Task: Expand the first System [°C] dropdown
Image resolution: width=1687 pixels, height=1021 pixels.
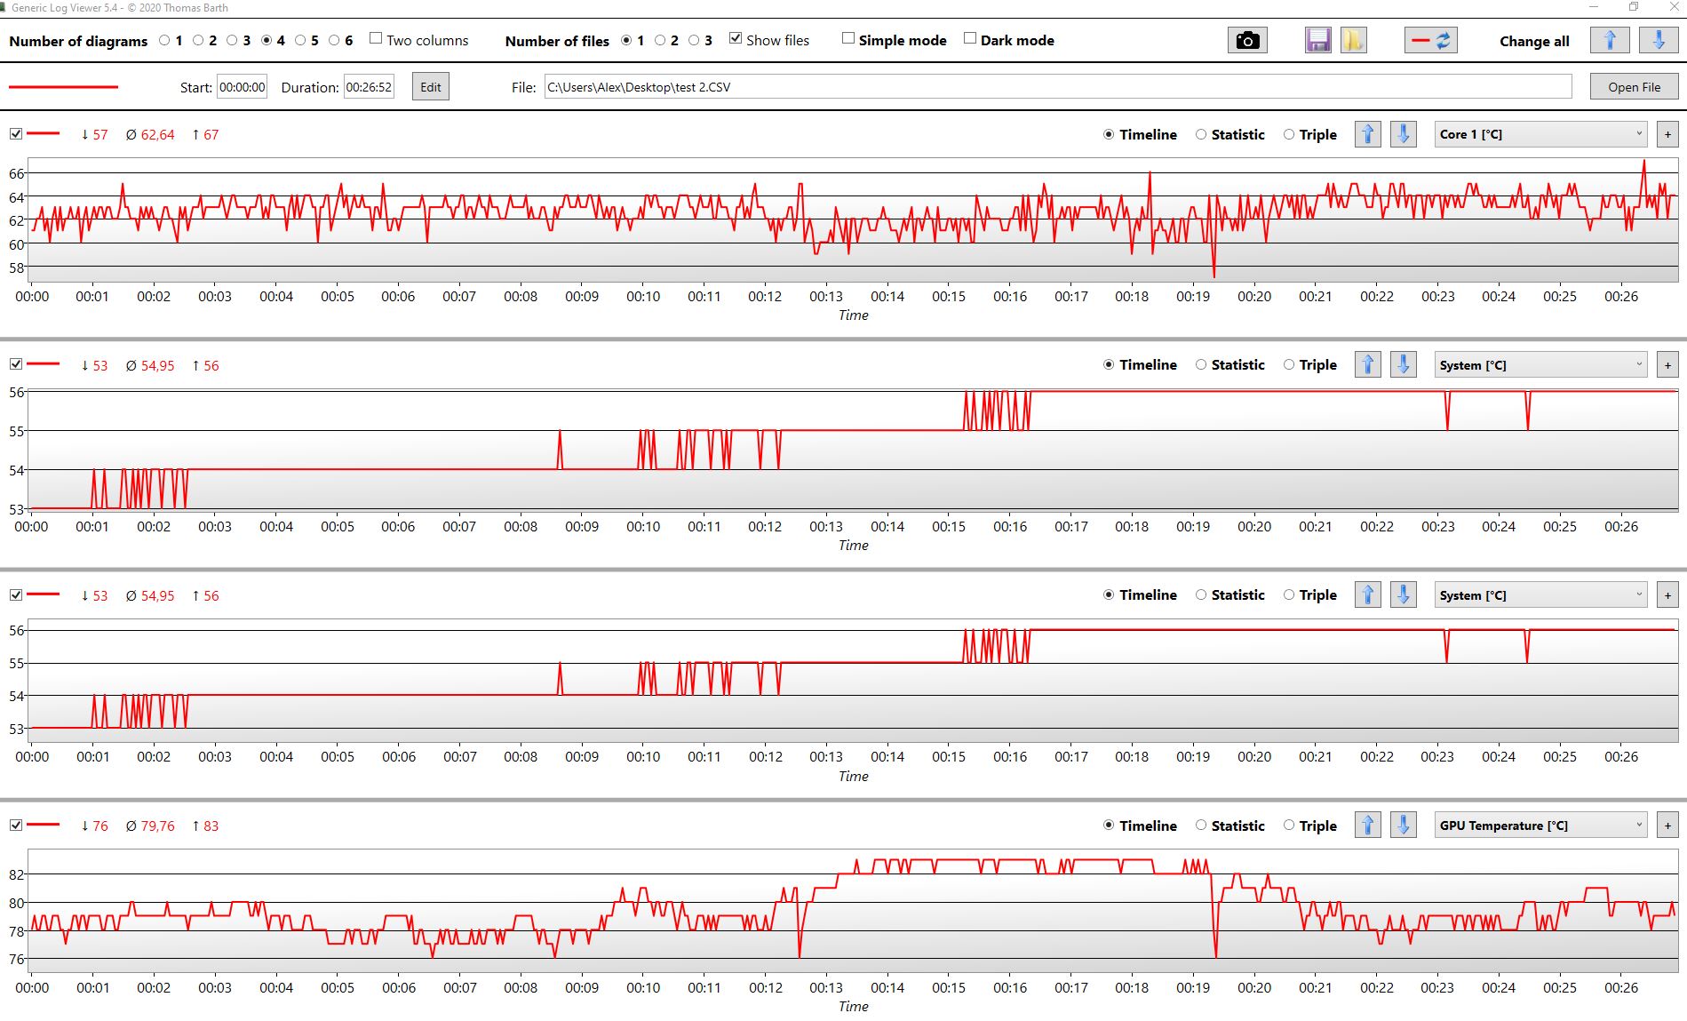Action: click(x=1540, y=365)
